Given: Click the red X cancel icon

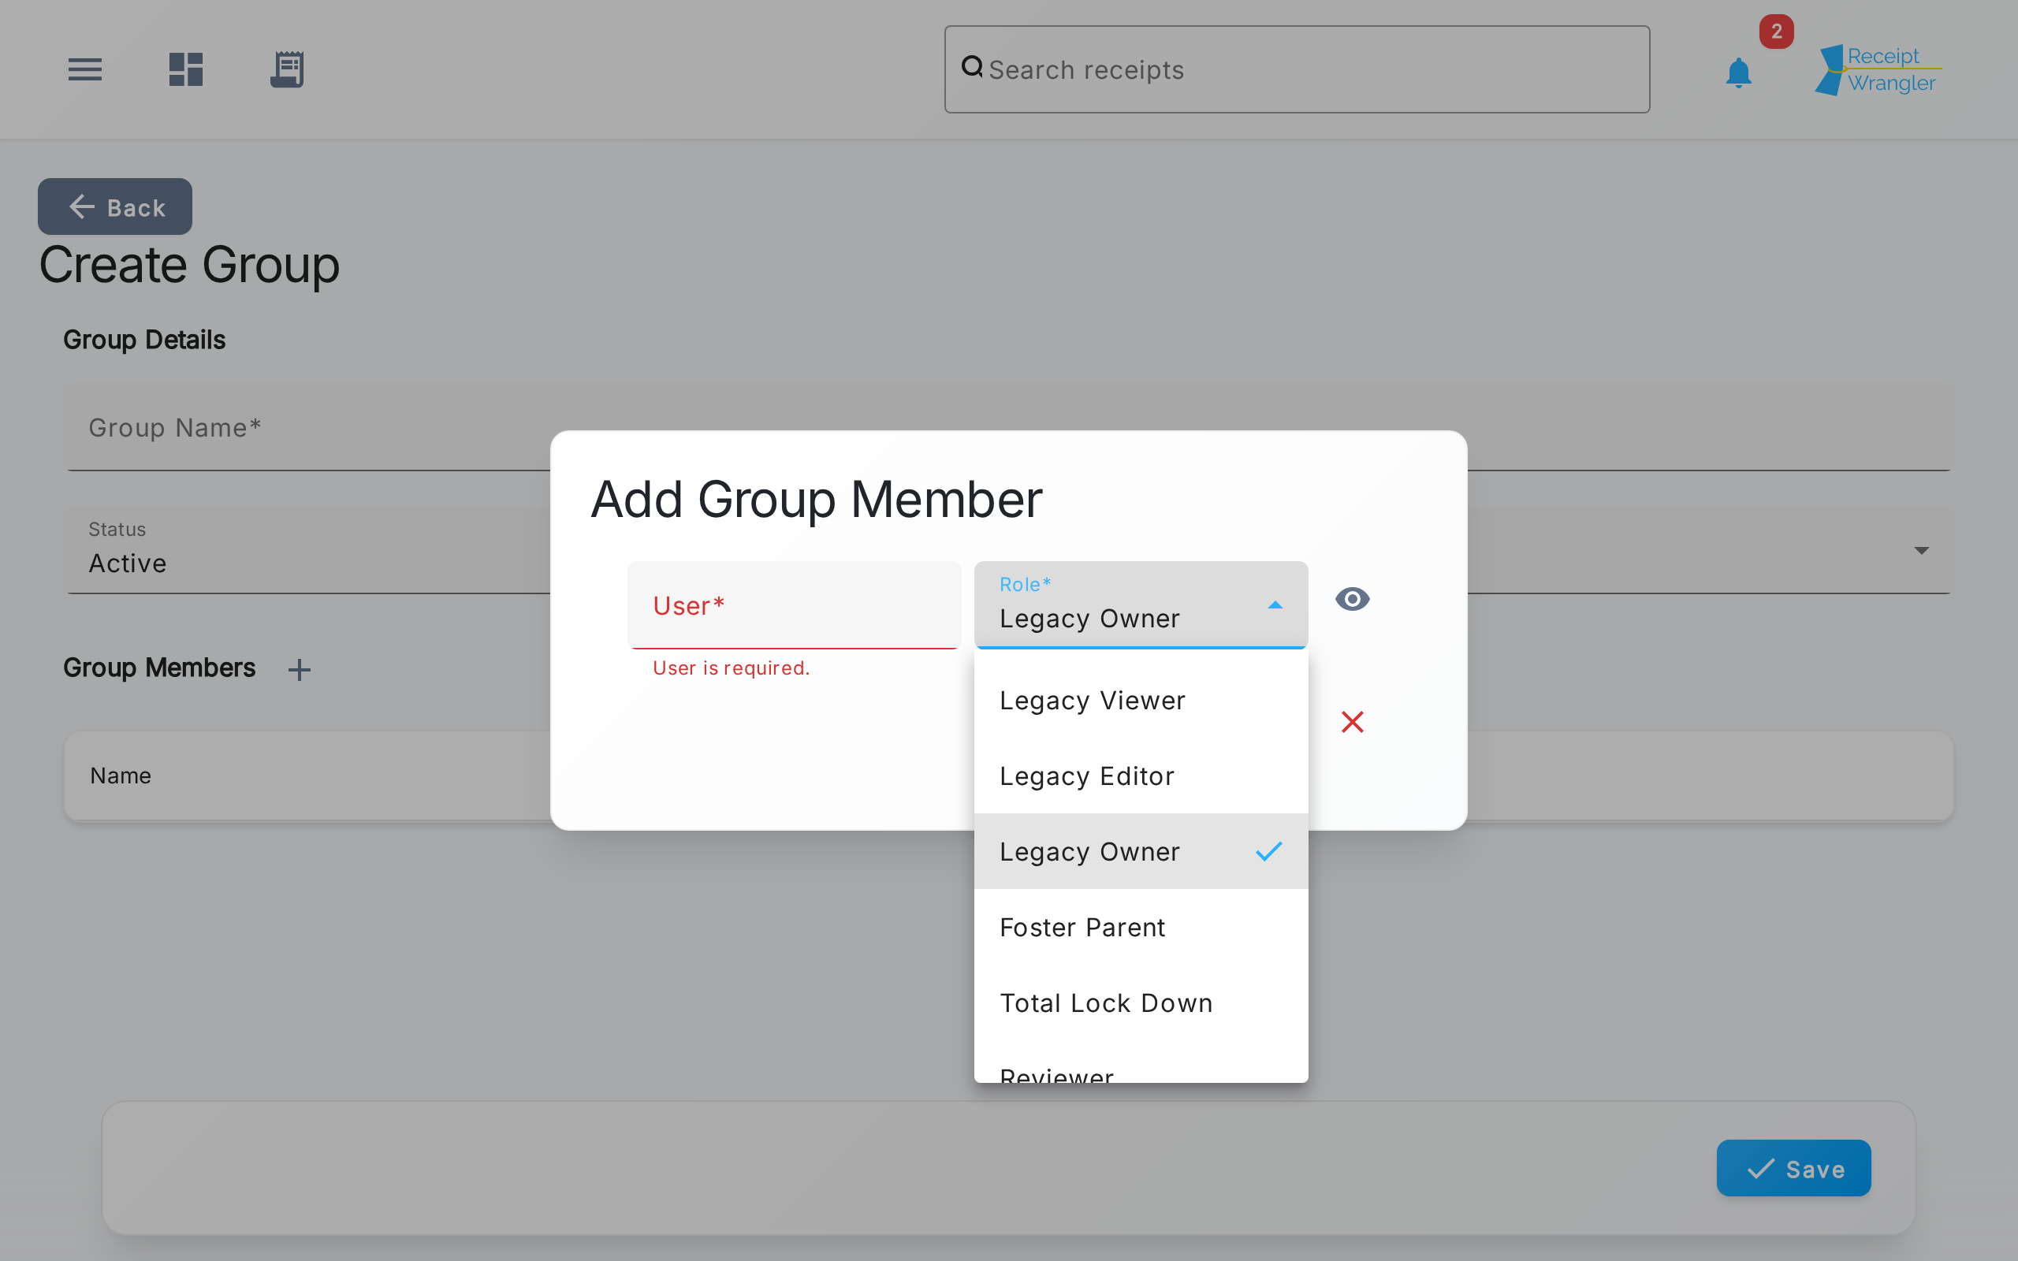Looking at the screenshot, I should coord(1352,721).
